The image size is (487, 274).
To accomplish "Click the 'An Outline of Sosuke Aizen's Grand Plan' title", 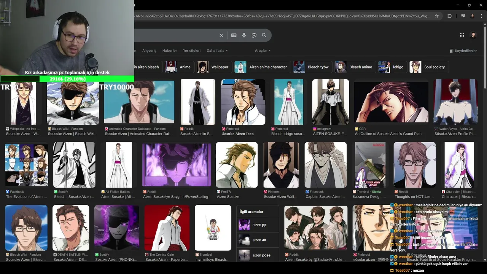I will pos(388,134).
